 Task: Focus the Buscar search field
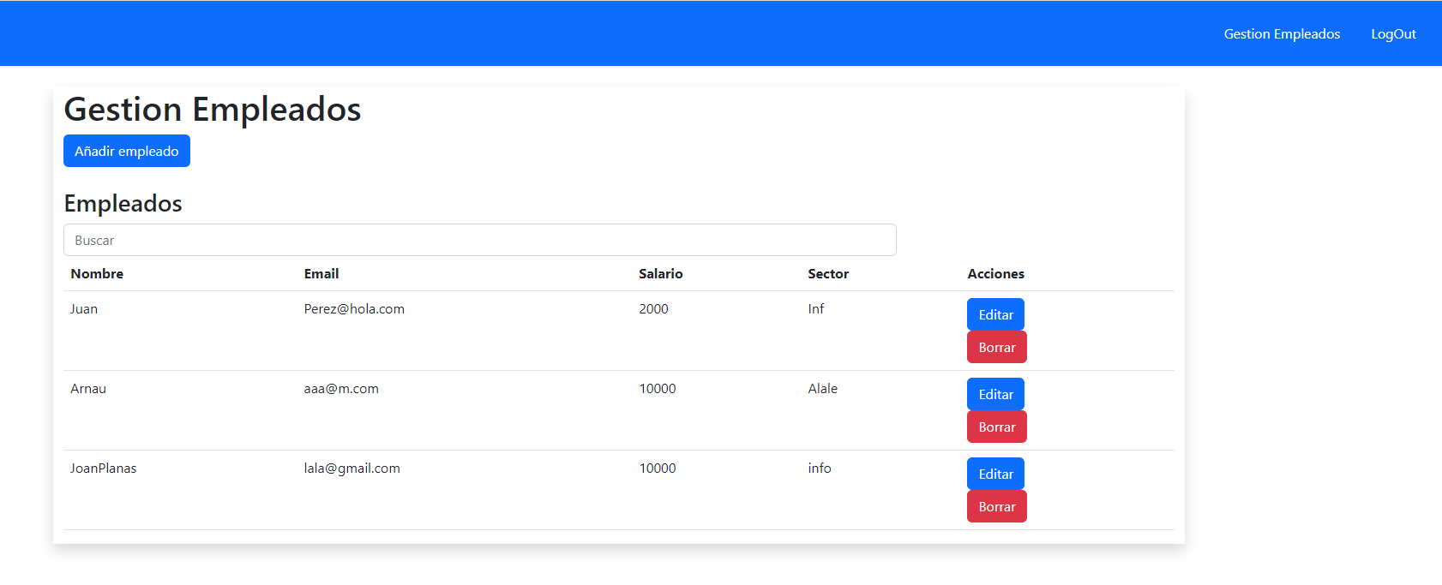(x=479, y=240)
